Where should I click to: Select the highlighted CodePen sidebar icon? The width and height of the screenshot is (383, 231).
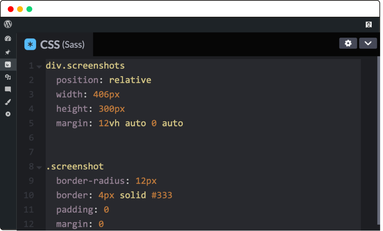8,64
